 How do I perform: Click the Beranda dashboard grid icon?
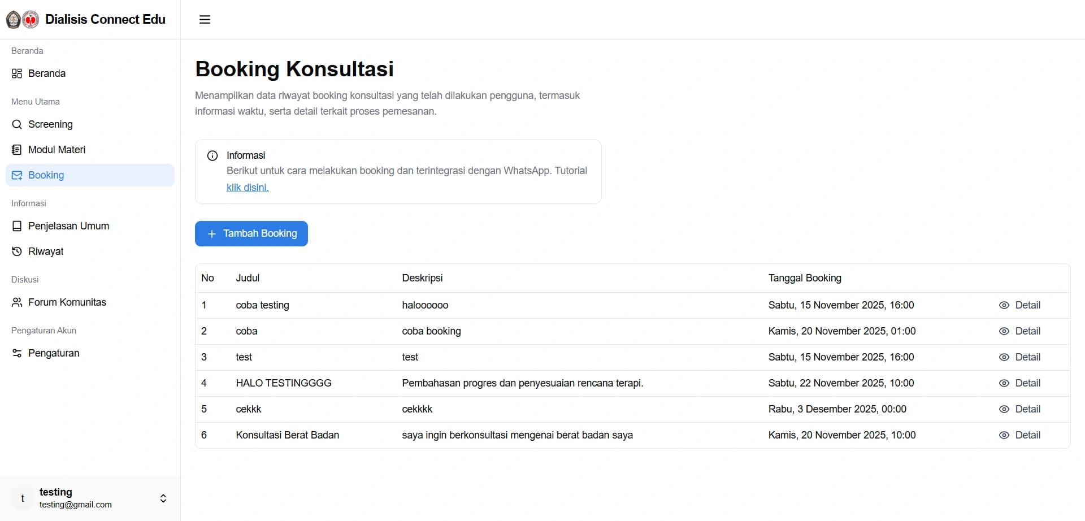point(17,73)
